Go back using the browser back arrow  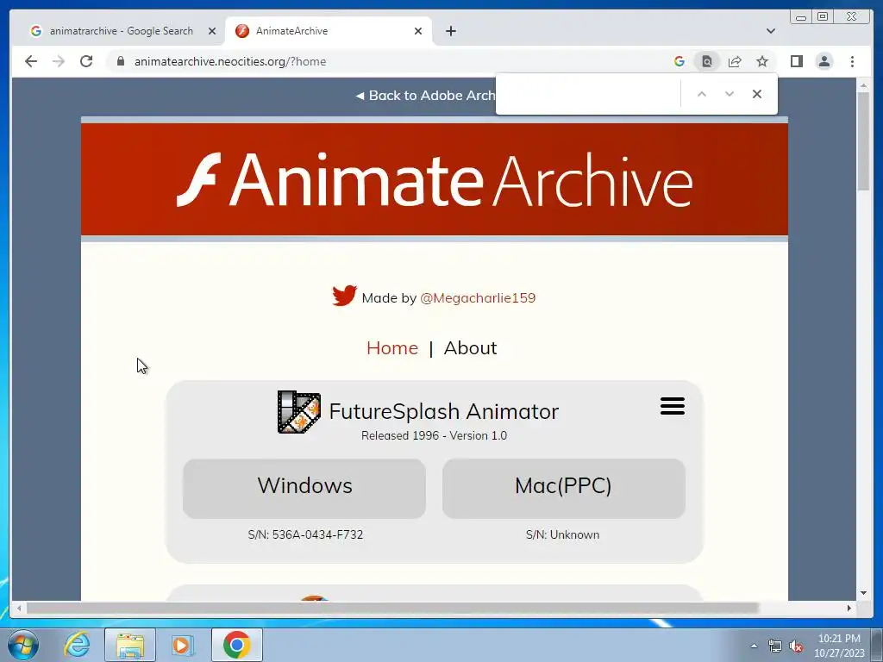[x=31, y=61]
